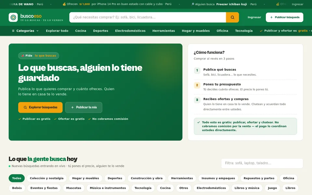Select Hogar y muebles filter chip

pos(85,178)
